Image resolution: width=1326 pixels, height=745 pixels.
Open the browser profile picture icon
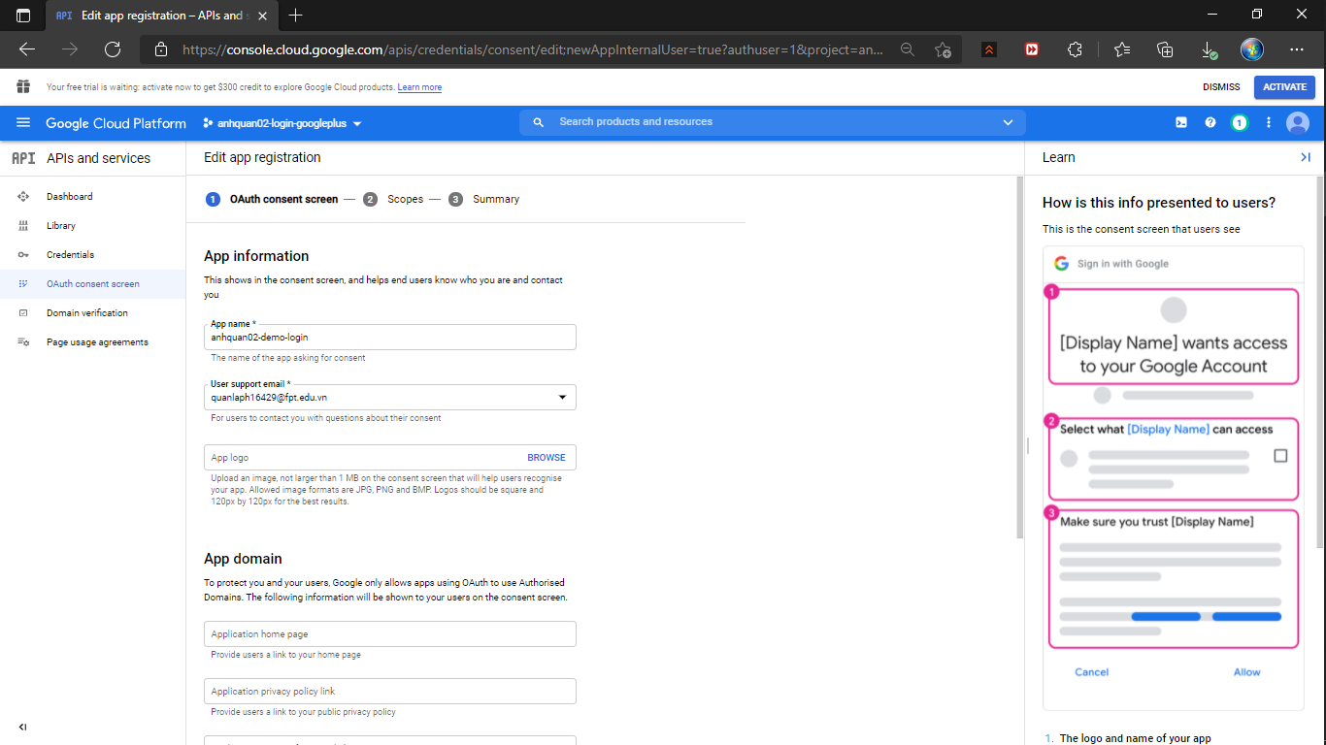click(1252, 49)
